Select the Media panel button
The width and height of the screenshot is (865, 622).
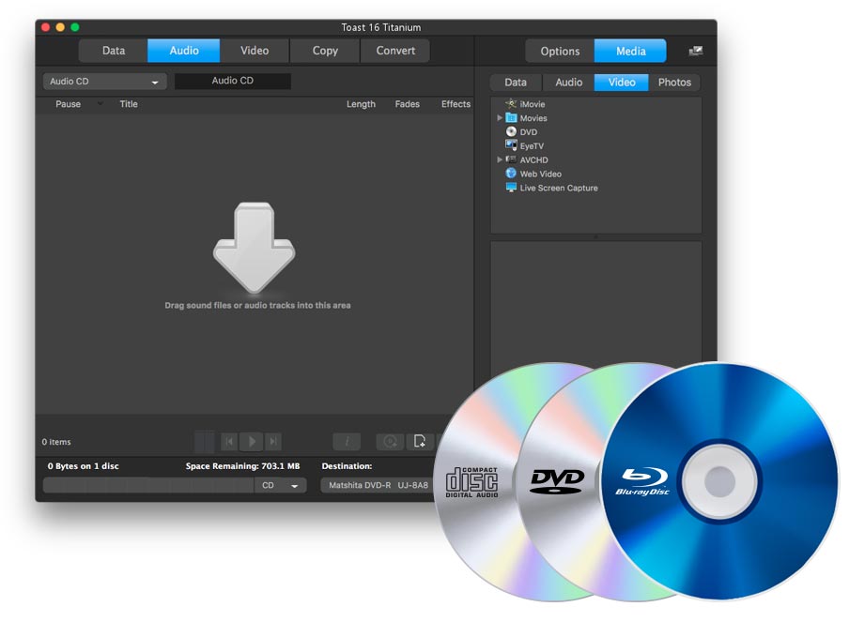point(630,52)
